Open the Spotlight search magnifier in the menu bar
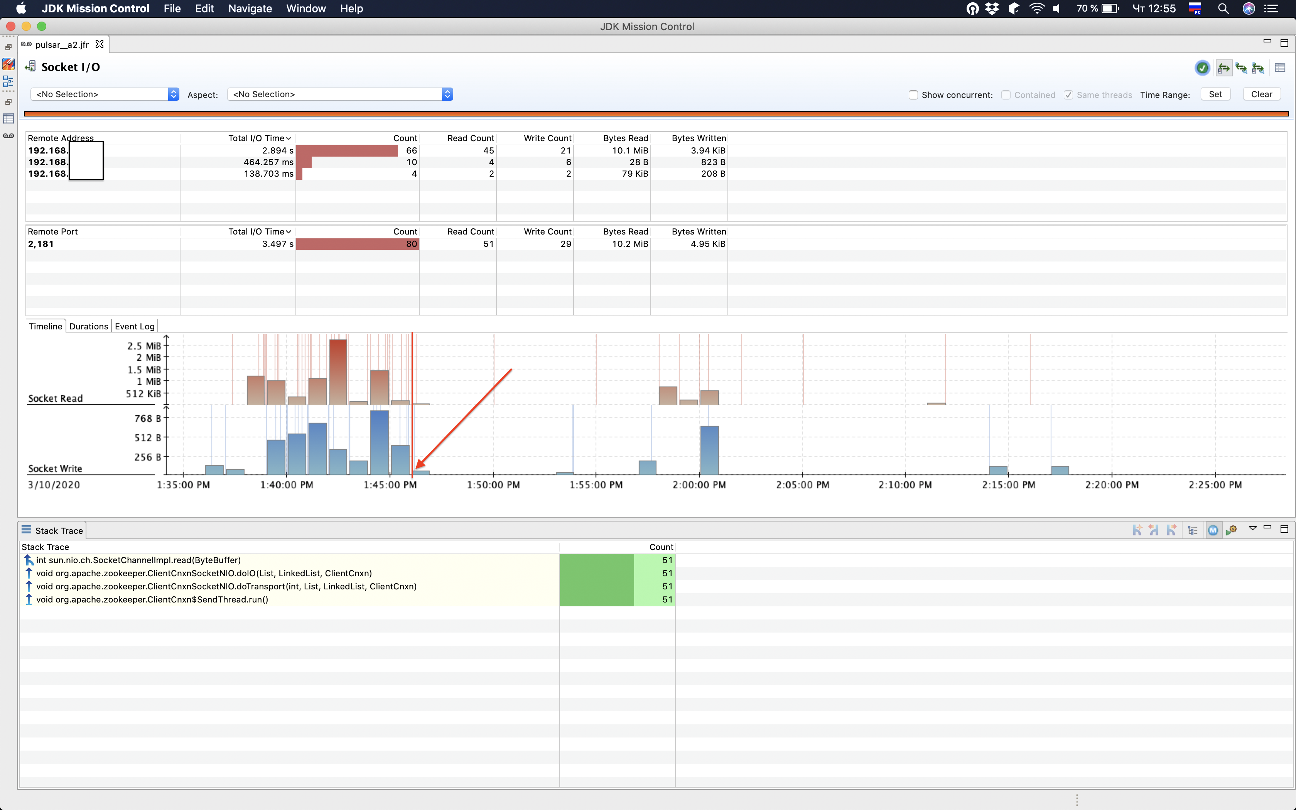Viewport: 1296px width, 810px height. [1223, 8]
